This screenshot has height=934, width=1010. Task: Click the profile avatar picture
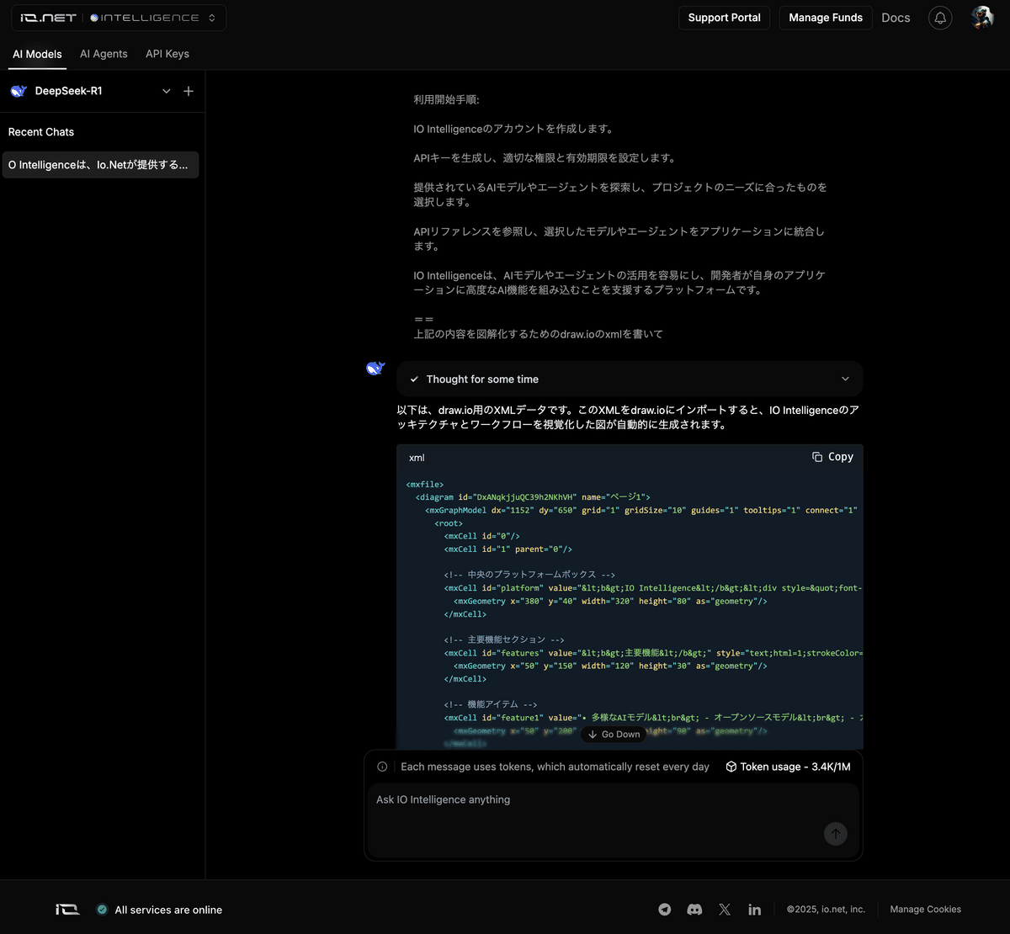point(982,17)
